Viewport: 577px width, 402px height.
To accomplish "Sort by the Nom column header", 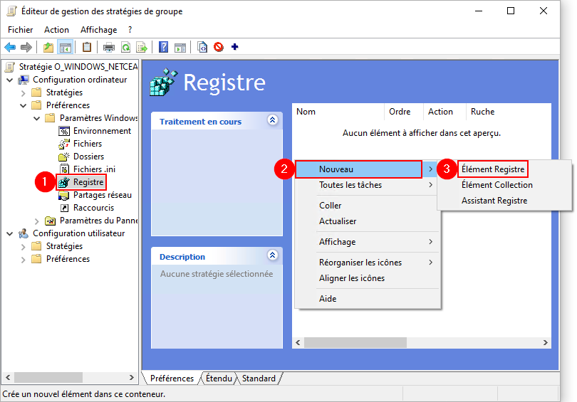I will 338,112.
